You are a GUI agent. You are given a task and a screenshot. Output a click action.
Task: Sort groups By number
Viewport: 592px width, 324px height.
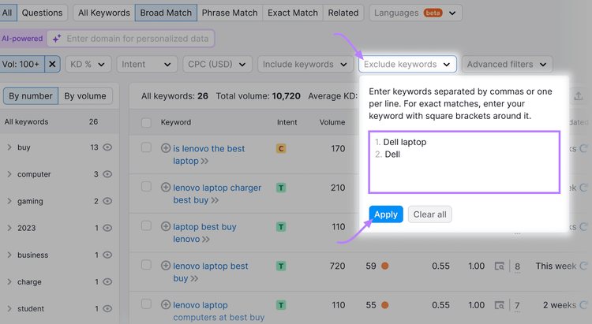point(31,96)
